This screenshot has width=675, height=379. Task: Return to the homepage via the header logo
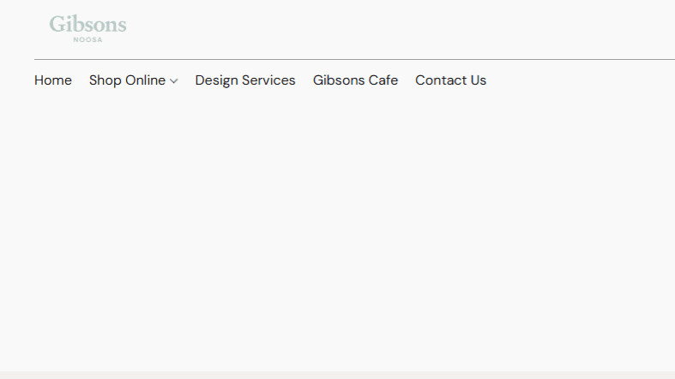87,29
